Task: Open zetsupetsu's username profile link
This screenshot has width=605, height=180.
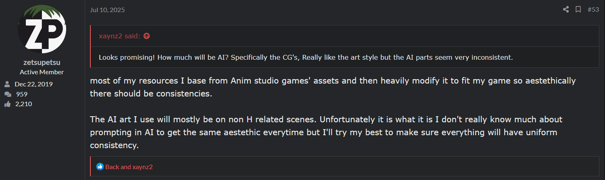Action: pyautogui.click(x=42, y=63)
